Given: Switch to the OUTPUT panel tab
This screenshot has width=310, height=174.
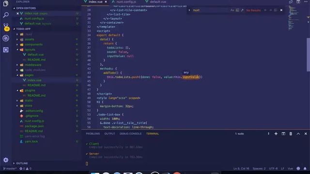Looking at the screenshot, I should coord(110,133).
